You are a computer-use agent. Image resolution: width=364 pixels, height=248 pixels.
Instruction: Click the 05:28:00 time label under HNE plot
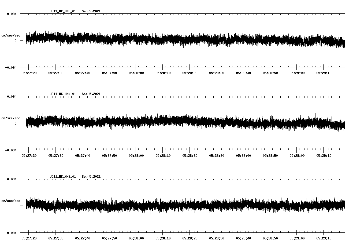pyautogui.click(x=136, y=73)
